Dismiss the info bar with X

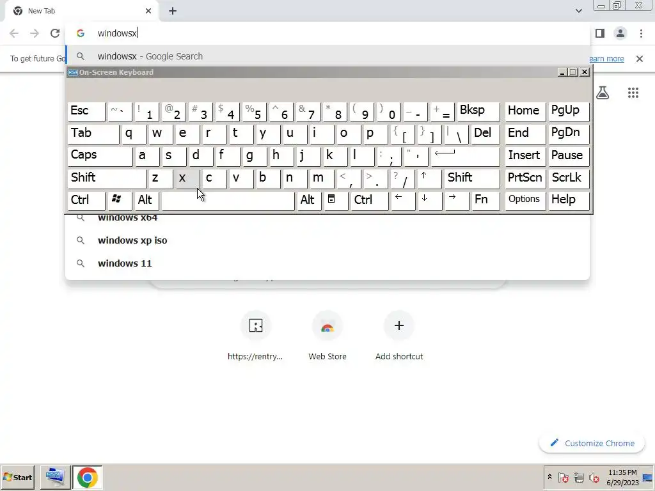click(x=640, y=59)
